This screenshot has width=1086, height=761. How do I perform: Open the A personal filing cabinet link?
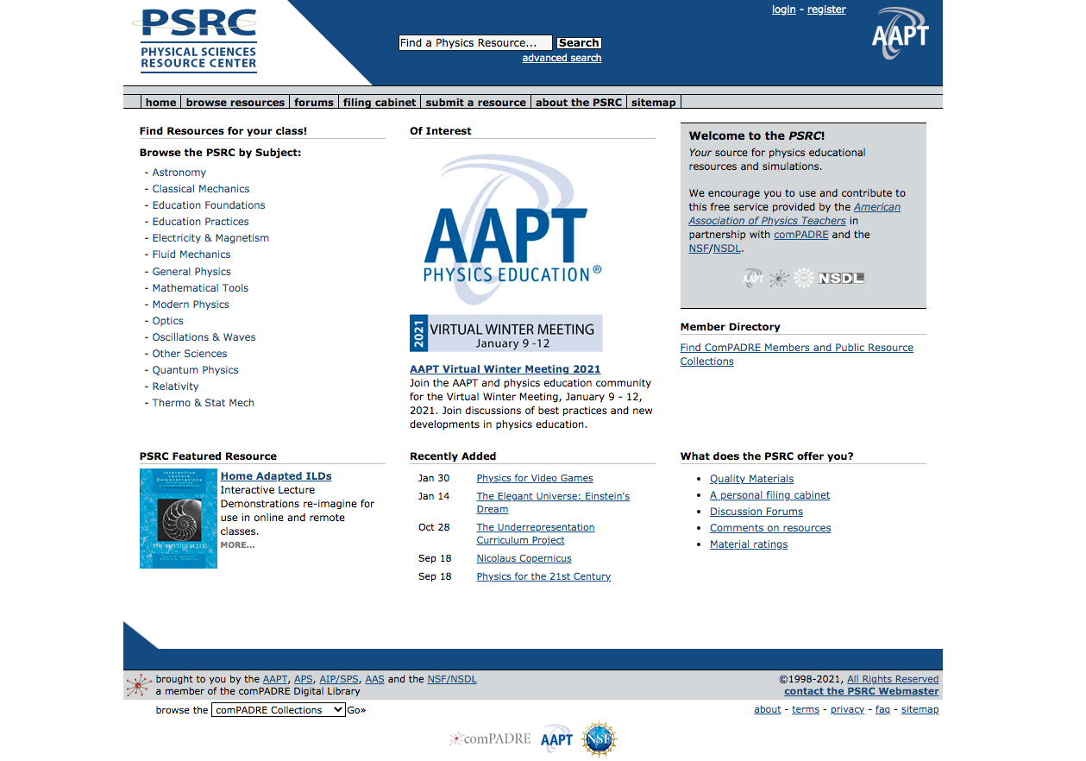click(x=770, y=495)
